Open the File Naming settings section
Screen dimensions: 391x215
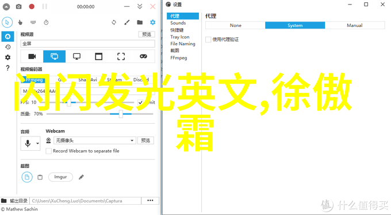tap(183, 44)
